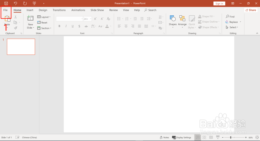
Task: Open Character Spacing dropdown
Action: (x=94, y=26)
